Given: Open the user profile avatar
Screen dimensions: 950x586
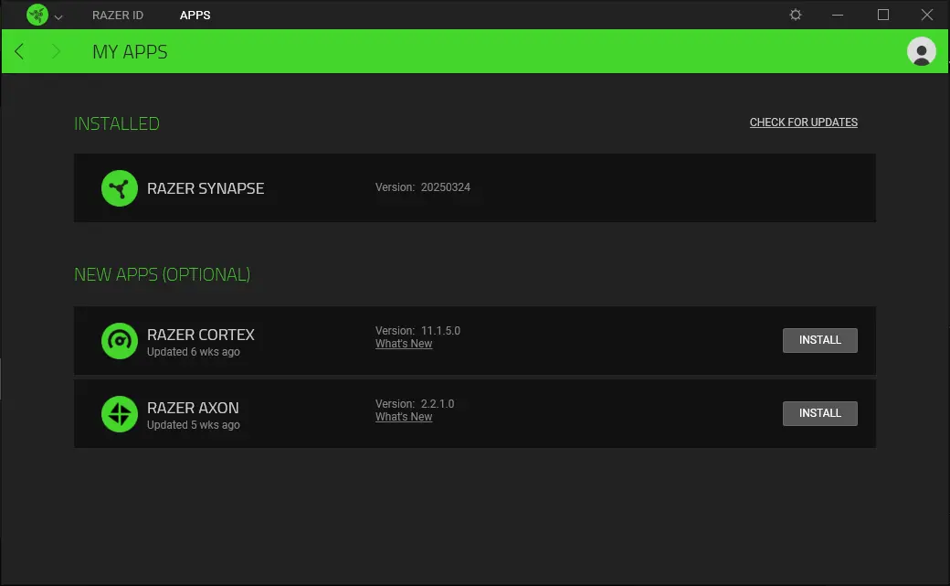Looking at the screenshot, I should [921, 51].
